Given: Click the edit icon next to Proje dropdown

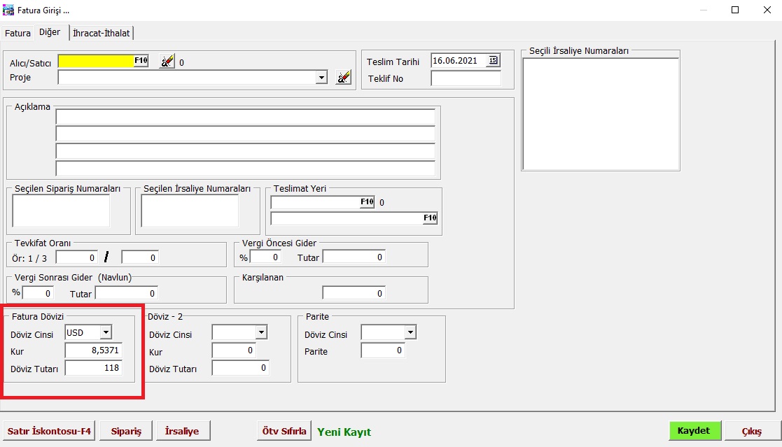Looking at the screenshot, I should coord(343,77).
